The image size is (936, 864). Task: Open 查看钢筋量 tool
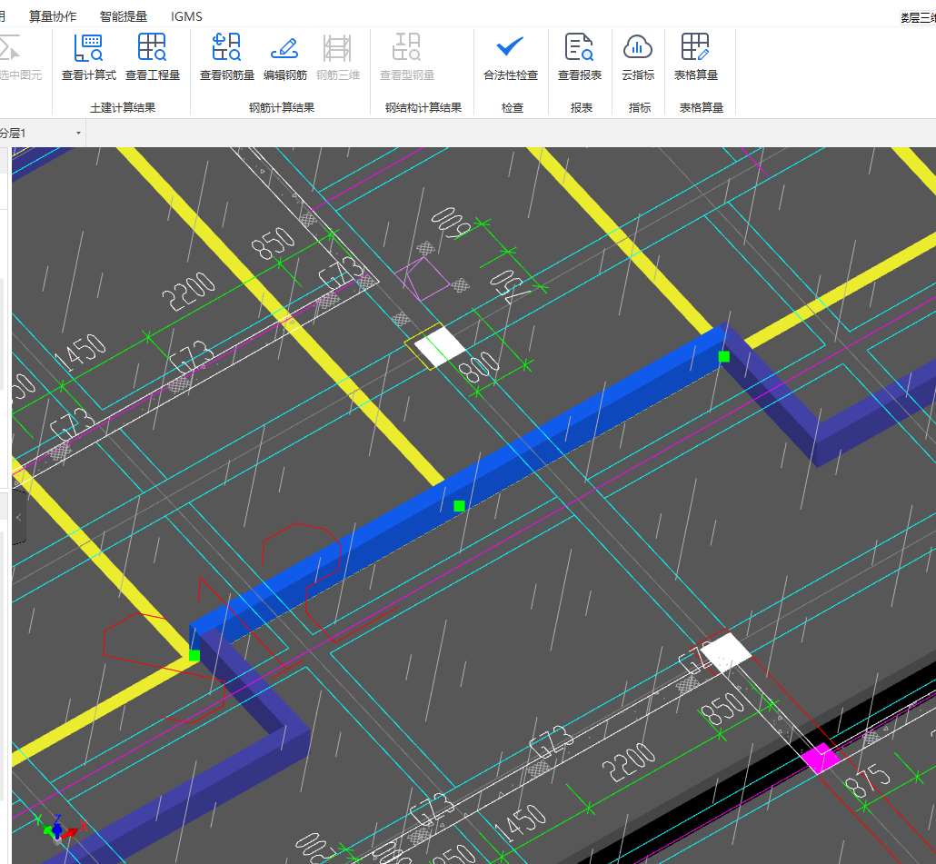point(227,56)
